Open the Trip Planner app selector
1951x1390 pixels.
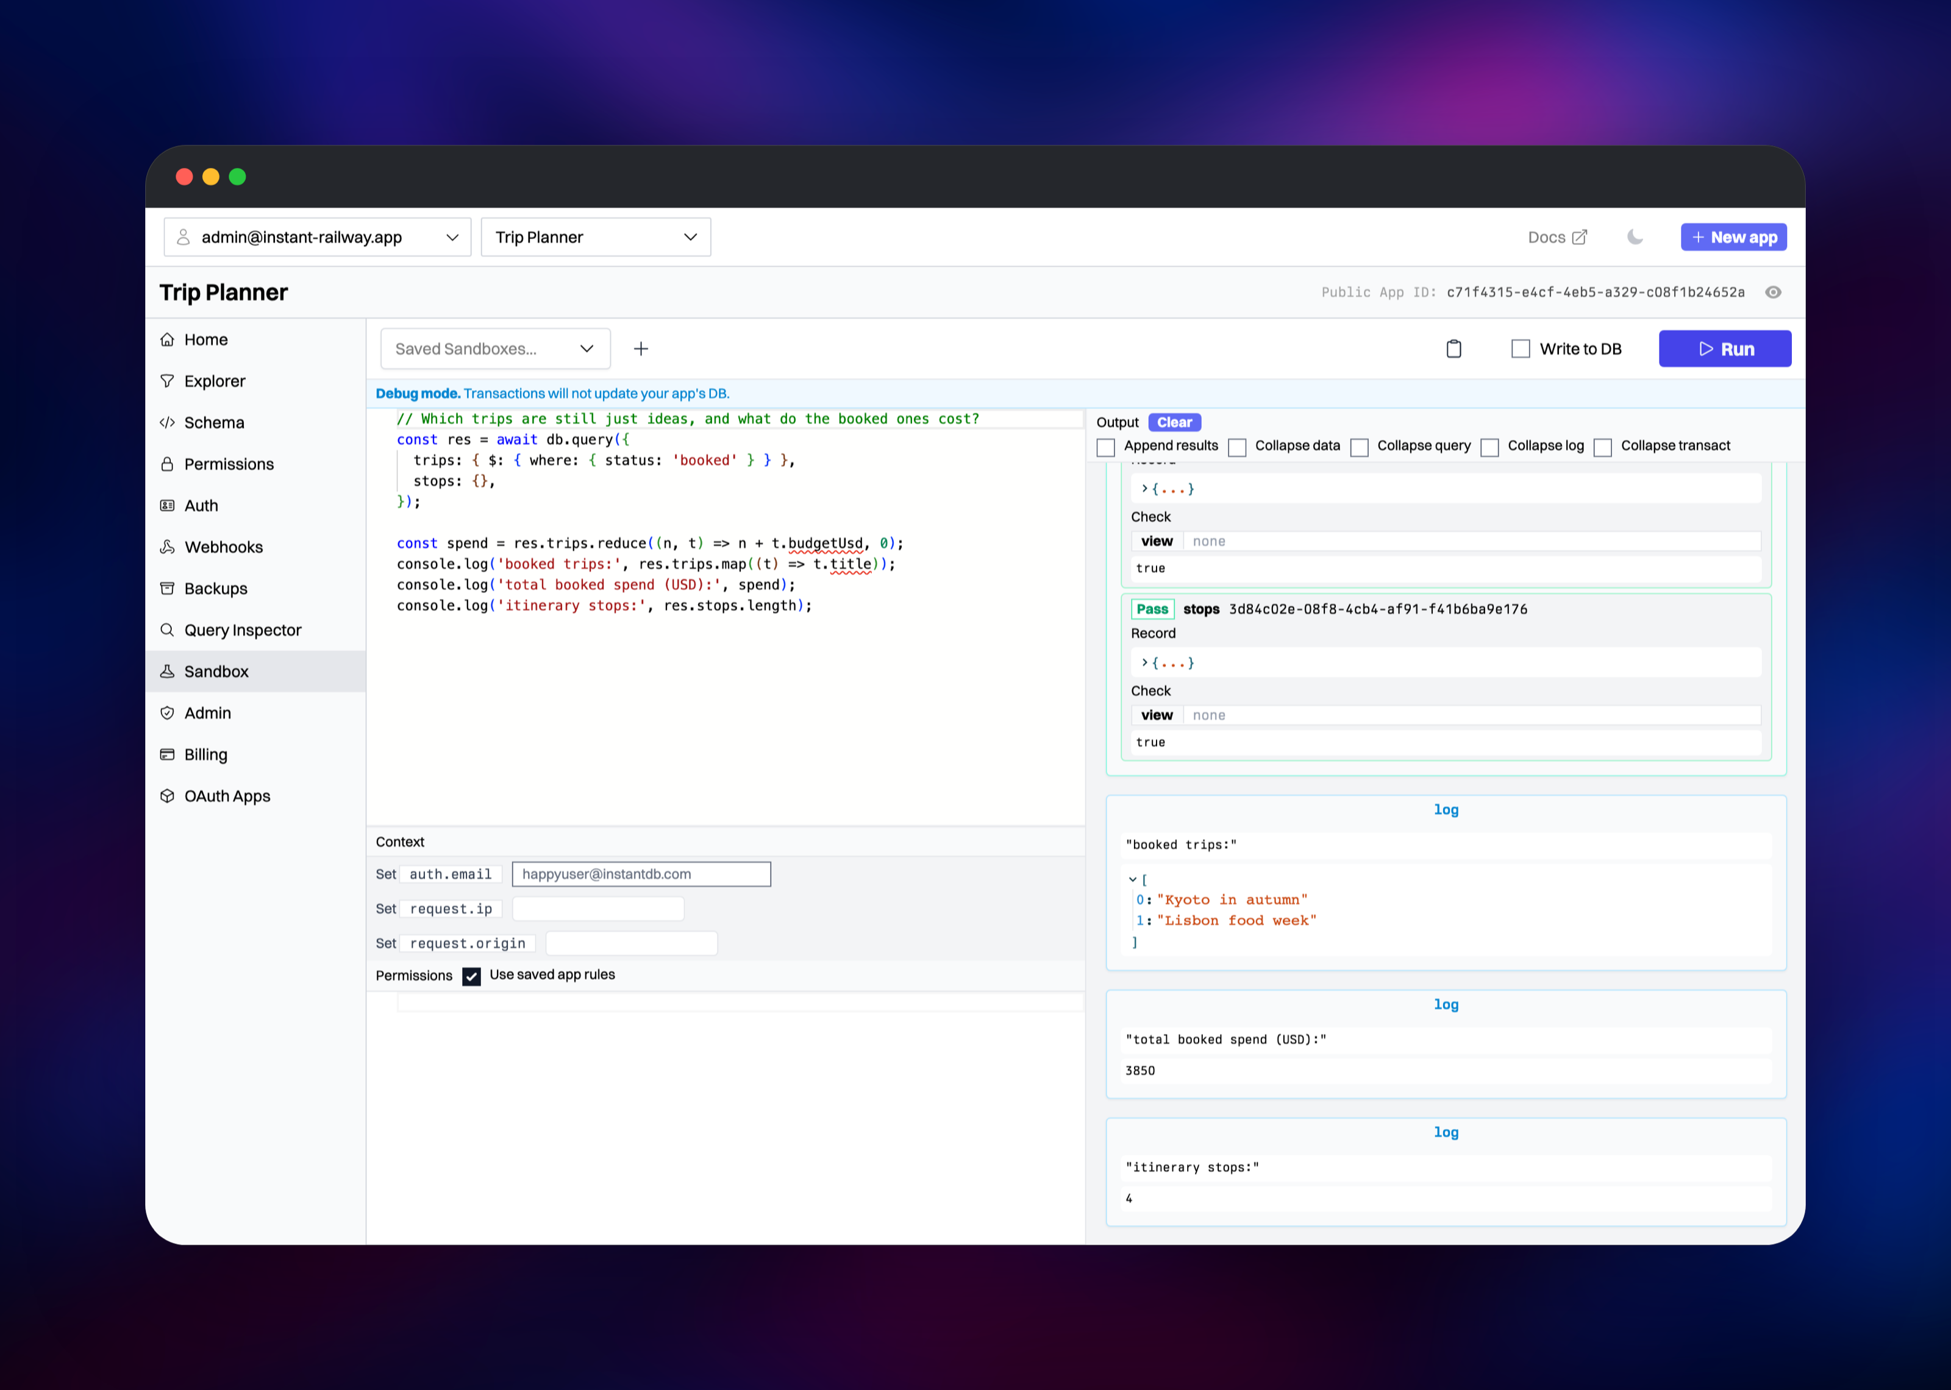coord(596,237)
